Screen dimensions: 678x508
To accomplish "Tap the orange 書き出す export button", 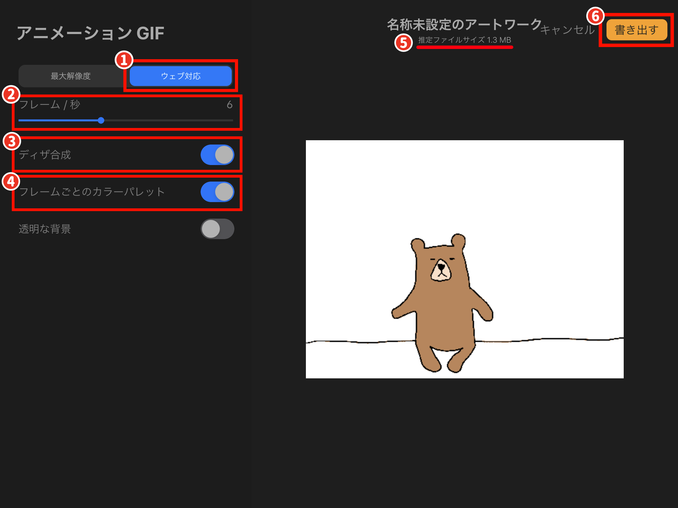I will [x=636, y=30].
